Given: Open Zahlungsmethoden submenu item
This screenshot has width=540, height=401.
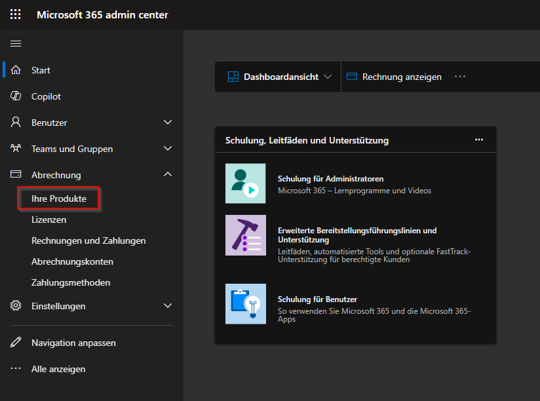Looking at the screenshot, I should [x=71, y=282].
